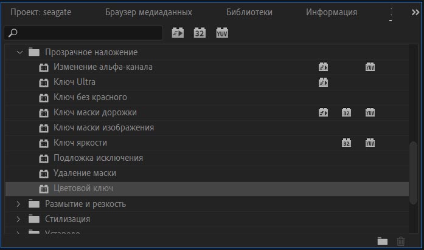Click the Delete trash can icon
This screenshot has width=424, height=250.
point(400,241)
